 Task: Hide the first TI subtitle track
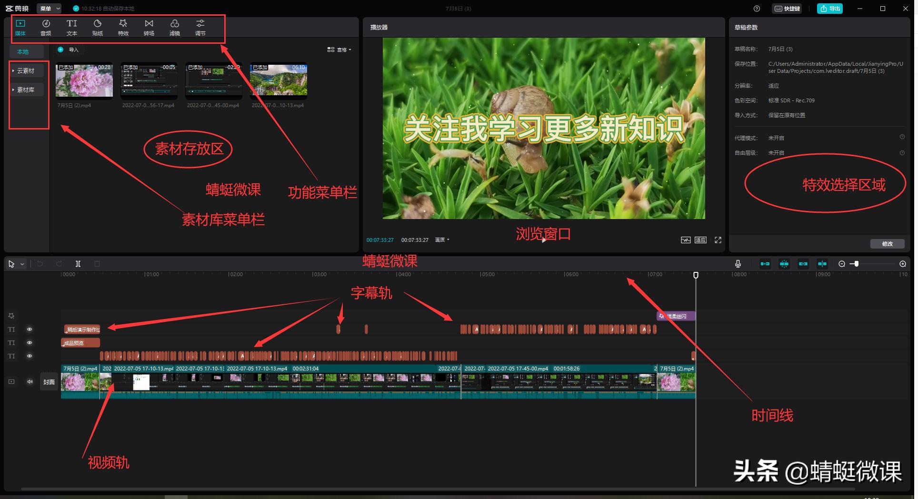pos(30,329)
